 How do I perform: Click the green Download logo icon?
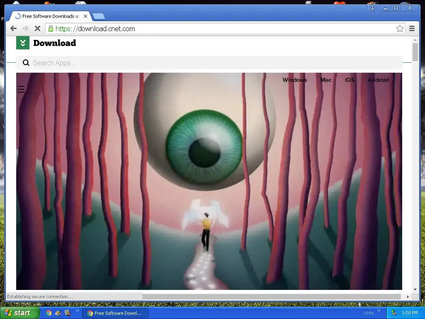click(x=23, y=43)
